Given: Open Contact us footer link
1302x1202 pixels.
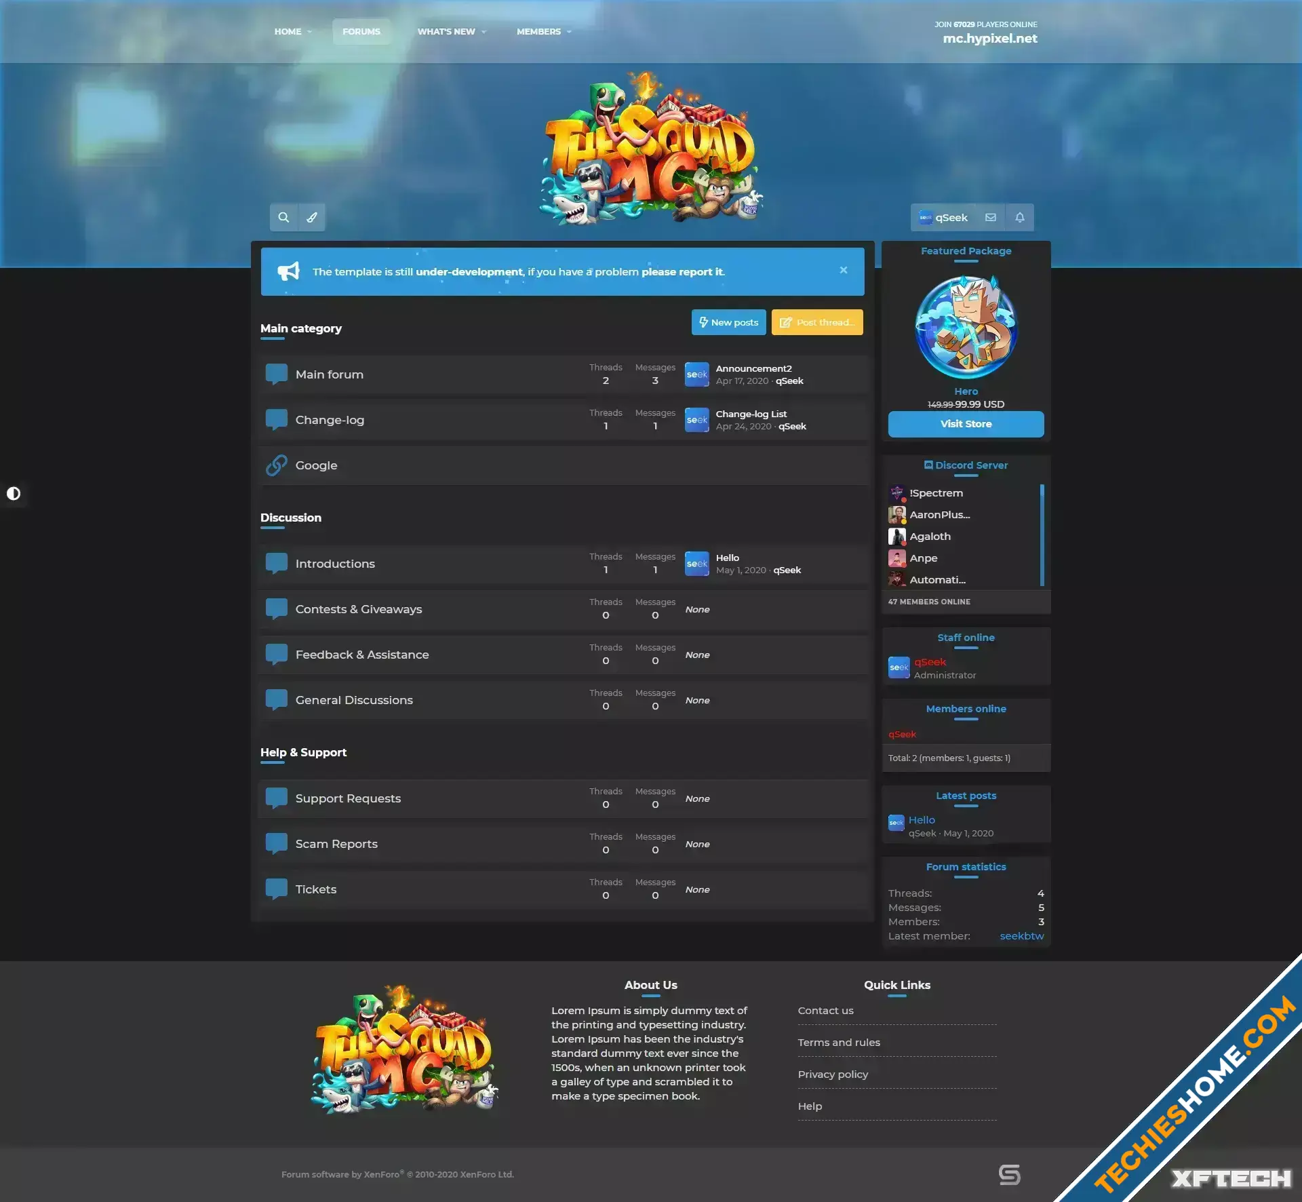Looking at the screenshot, I should [x=826, y=1011].
